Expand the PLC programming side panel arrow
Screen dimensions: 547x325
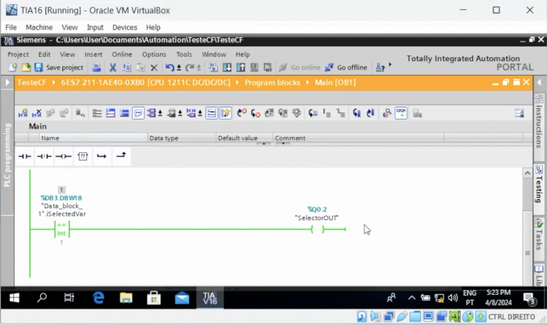7,83
